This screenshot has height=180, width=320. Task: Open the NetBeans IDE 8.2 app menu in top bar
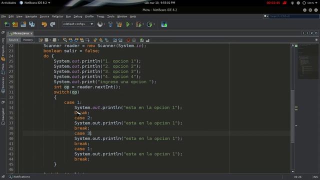(35, 3)
